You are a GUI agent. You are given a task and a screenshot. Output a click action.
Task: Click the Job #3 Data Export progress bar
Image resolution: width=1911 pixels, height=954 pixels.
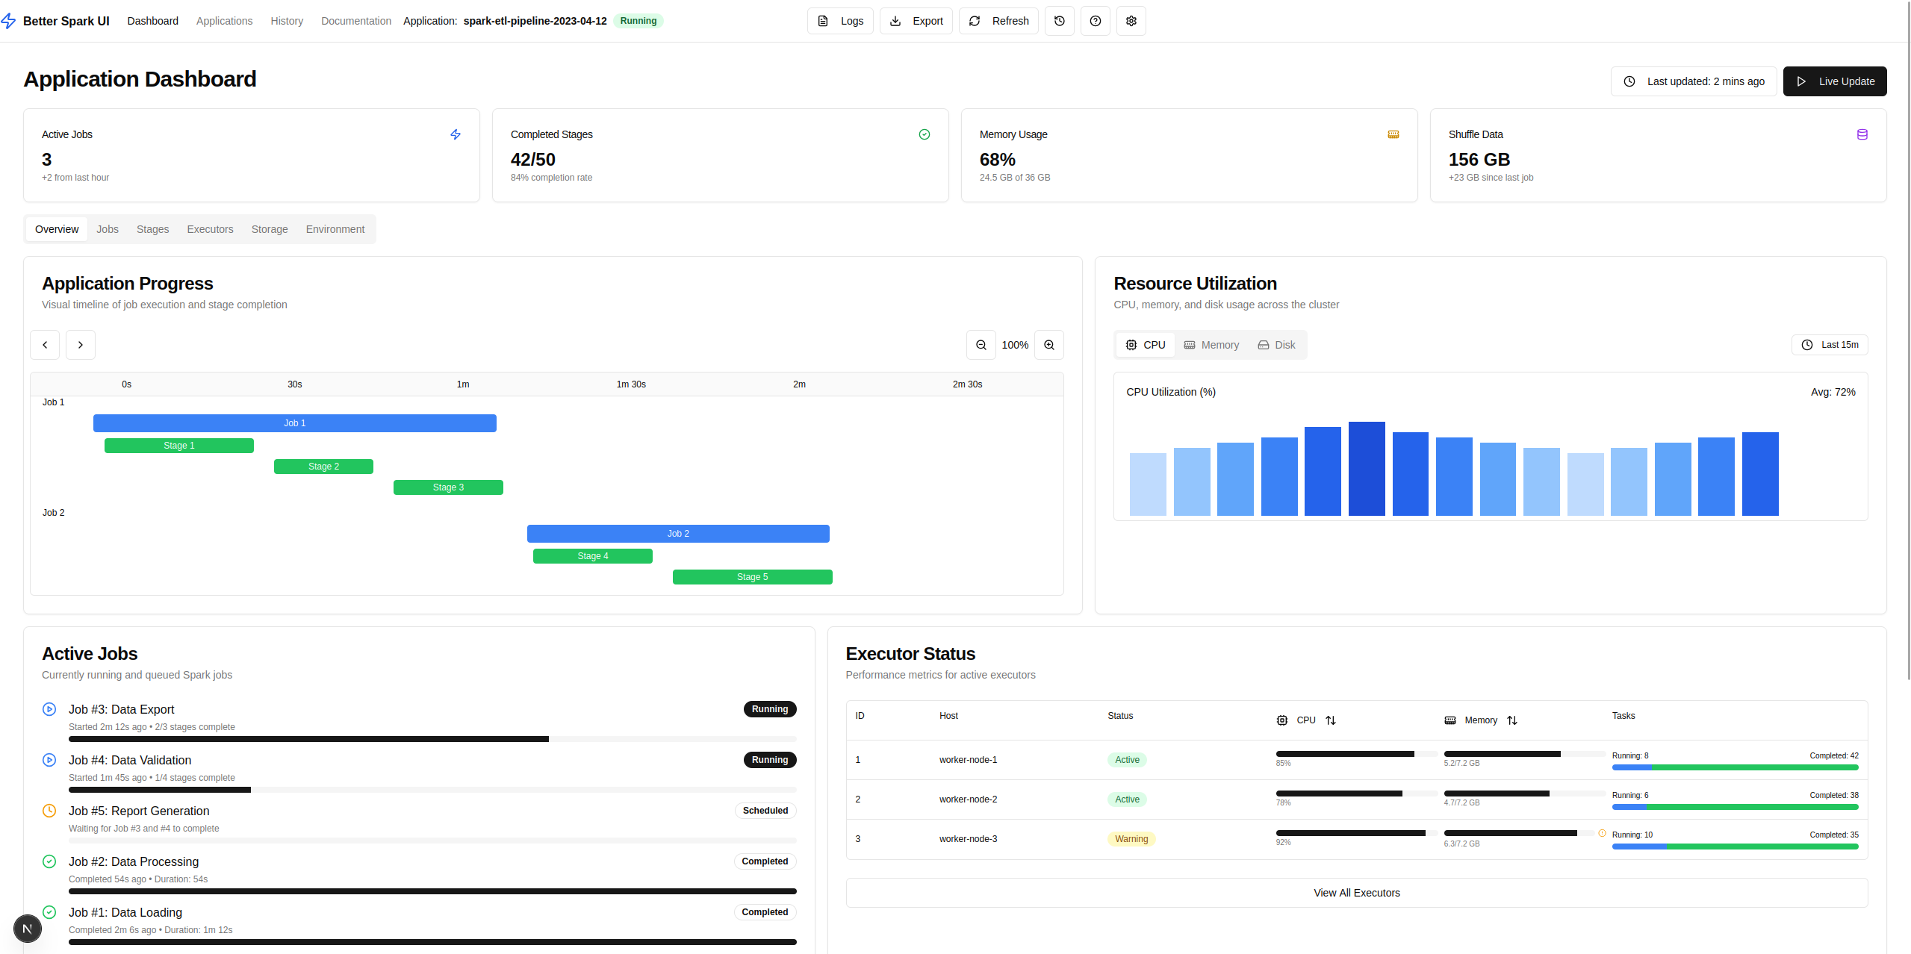tap(432, 739)
